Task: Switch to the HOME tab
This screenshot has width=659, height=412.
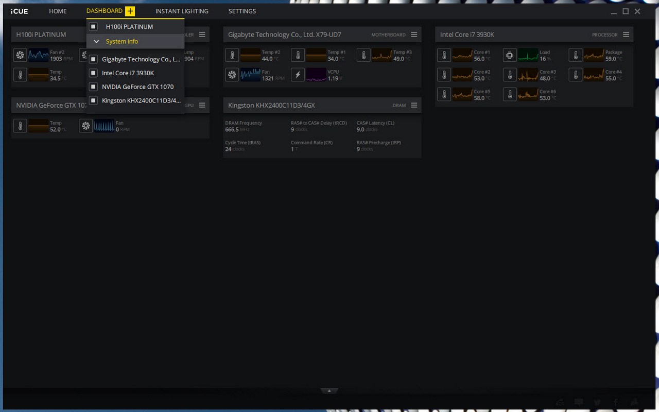Action: coord(58,11)
